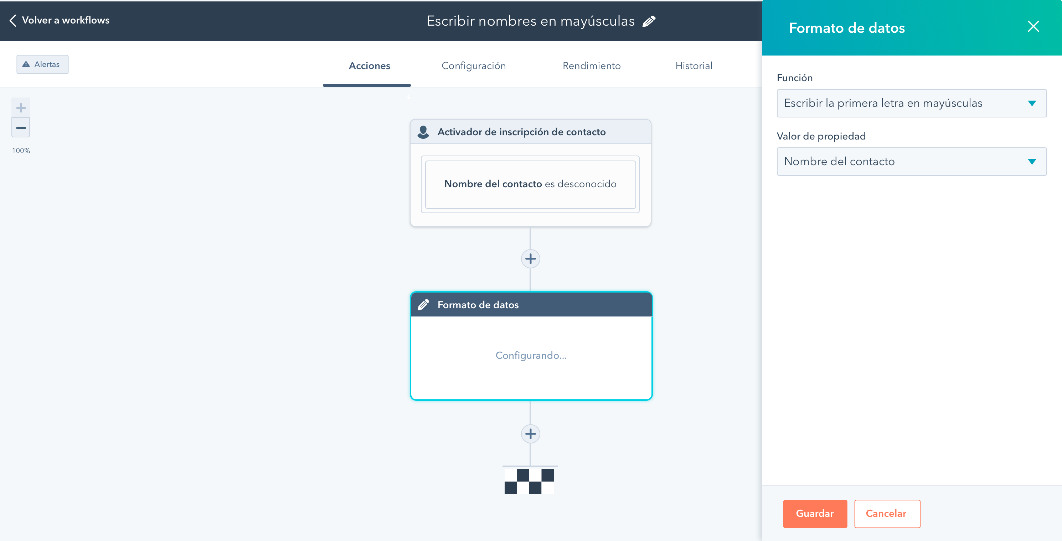Image resolution: width=1062 pixels, height=541 pixels.
Task: Click the Función dropdown arrow
Action: click(x=1032, y=103)
